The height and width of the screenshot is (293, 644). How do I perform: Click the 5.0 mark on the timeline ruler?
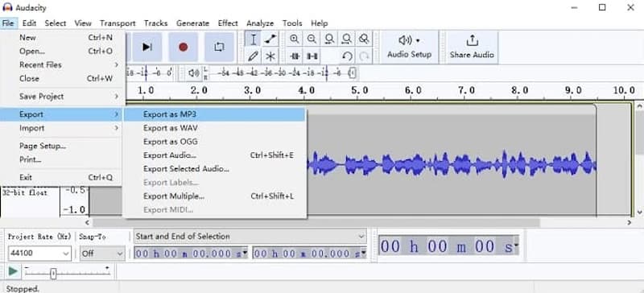pyautogui.click(x=359, y=90)
